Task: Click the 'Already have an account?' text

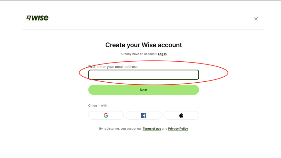Action: click(x=139, y=54)
